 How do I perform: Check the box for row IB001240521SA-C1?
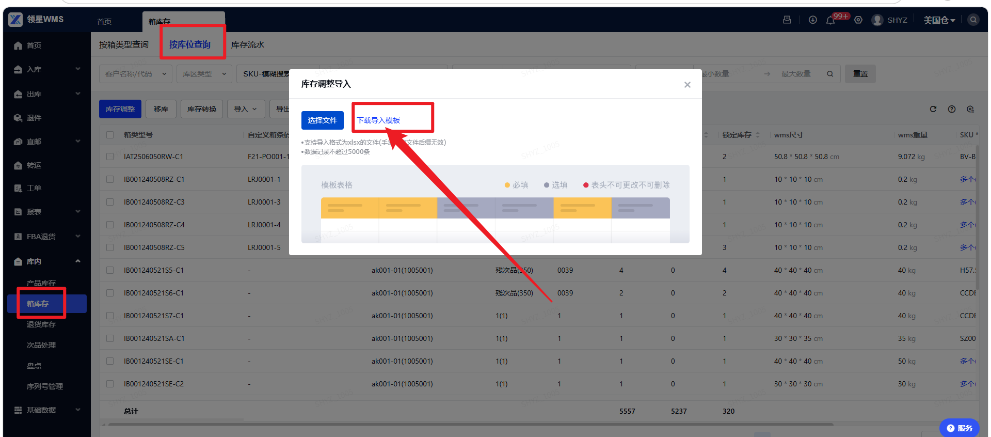[110, 338]
